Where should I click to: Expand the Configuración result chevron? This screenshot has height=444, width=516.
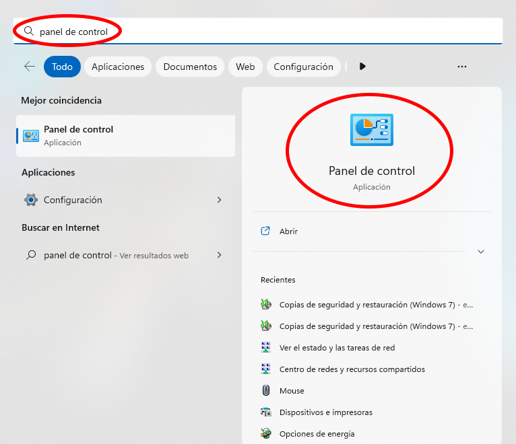tap(219, 200)
